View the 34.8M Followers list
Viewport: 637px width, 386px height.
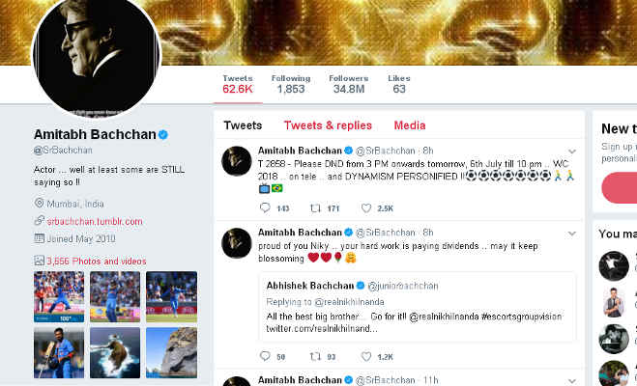click(x=347, y=84)
